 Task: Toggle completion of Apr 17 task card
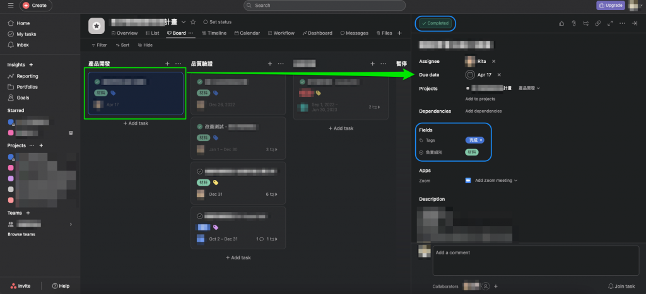(97, 82)
